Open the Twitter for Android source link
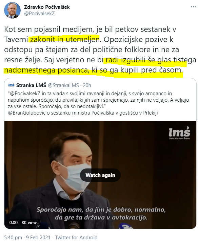 (76, 237)
